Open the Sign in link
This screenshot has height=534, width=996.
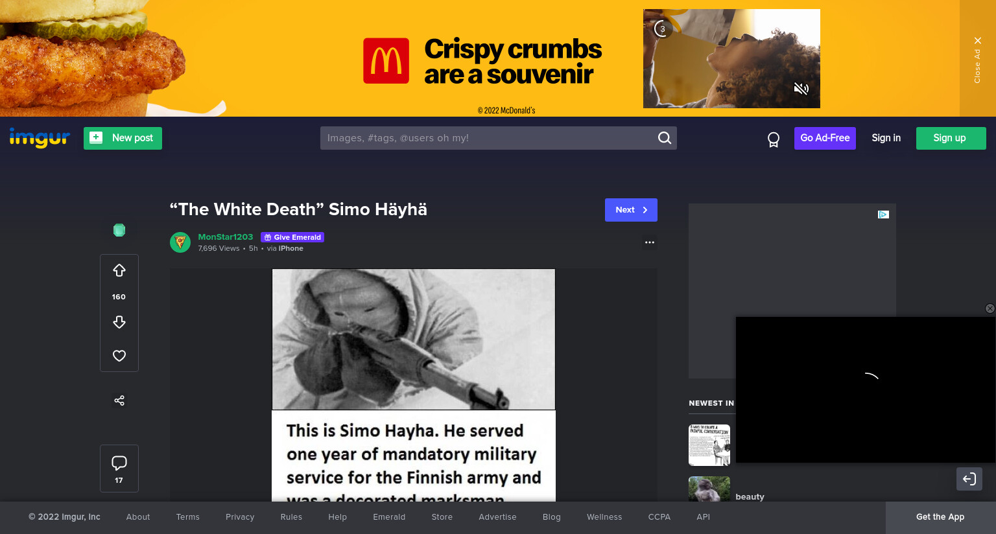click(886, 138)
